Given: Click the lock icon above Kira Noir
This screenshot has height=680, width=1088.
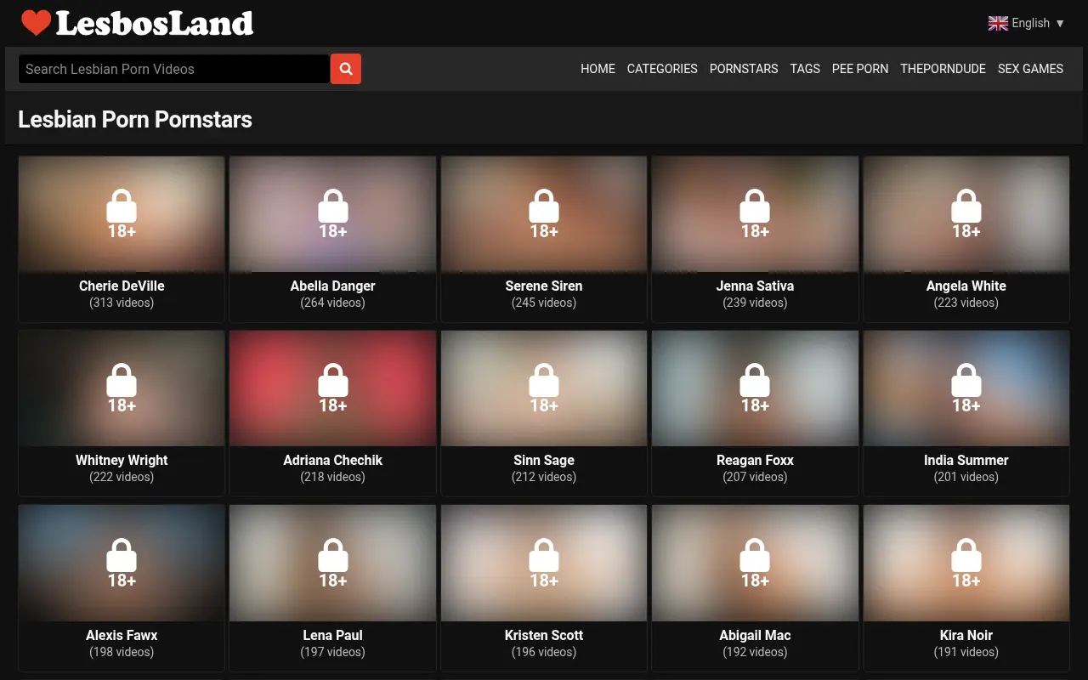Looking at the screenshot, I should pyautogui.click(x=966, y=555).
